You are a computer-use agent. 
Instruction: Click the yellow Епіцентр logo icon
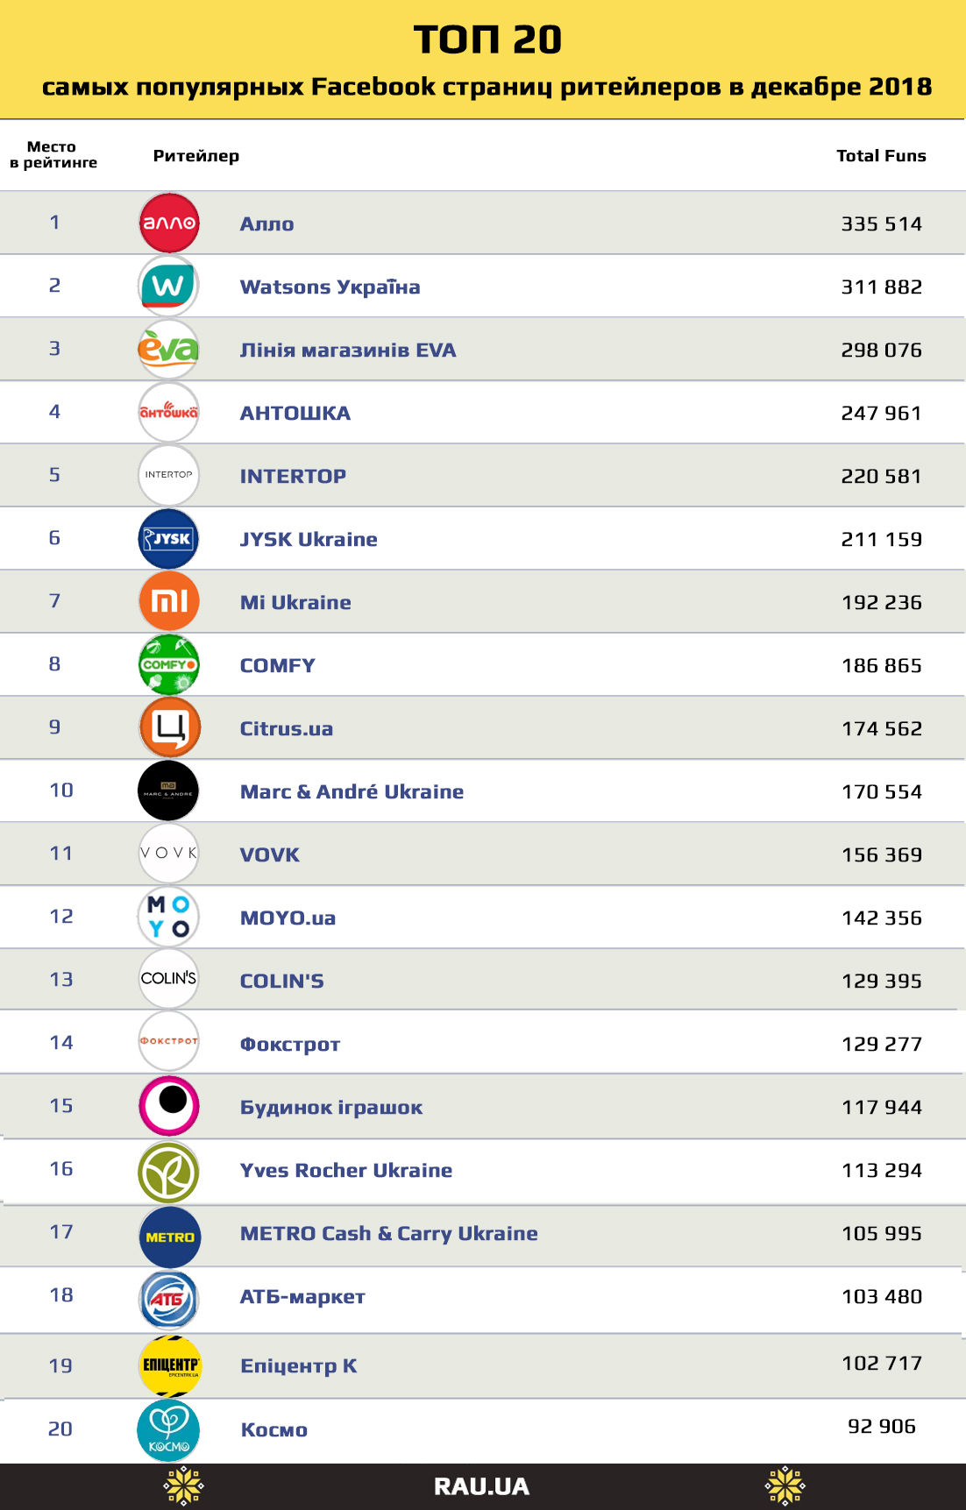pyautogui.click(x=169, y=1365)
